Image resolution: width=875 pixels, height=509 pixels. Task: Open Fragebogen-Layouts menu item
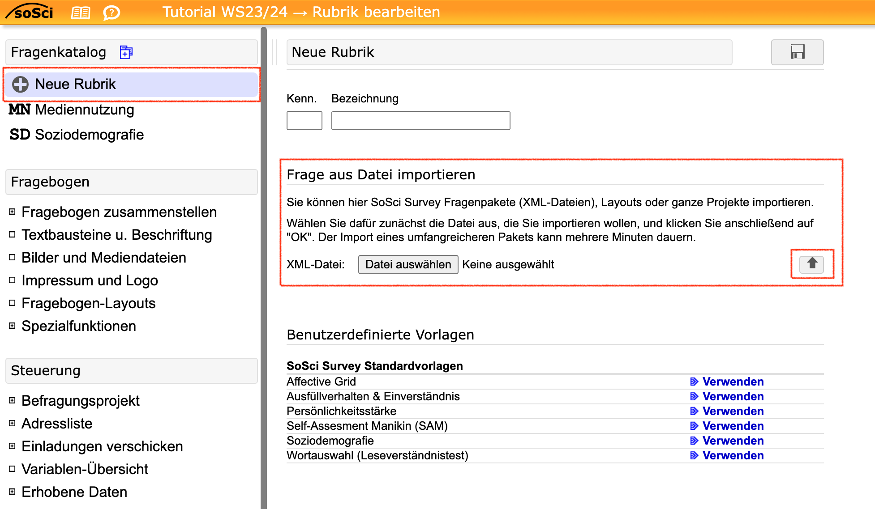[x=88, y=303]
